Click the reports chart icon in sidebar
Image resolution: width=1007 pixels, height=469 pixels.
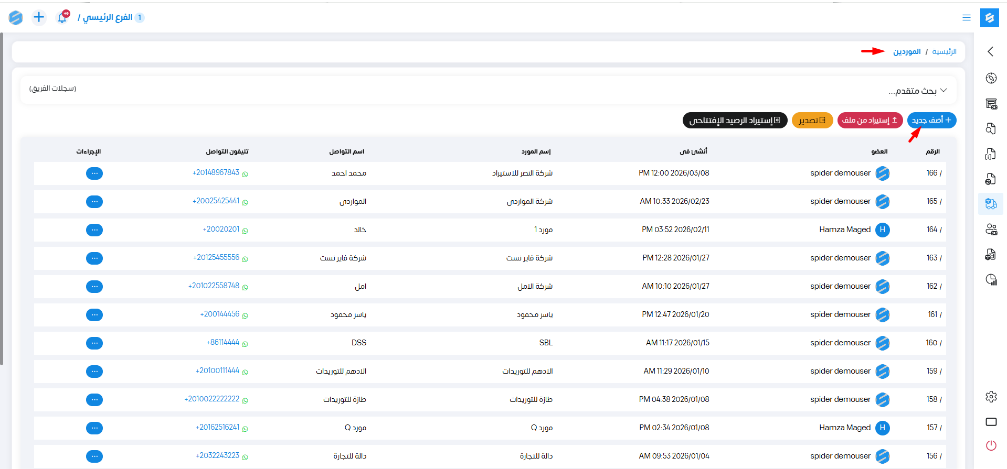point(991,280)
